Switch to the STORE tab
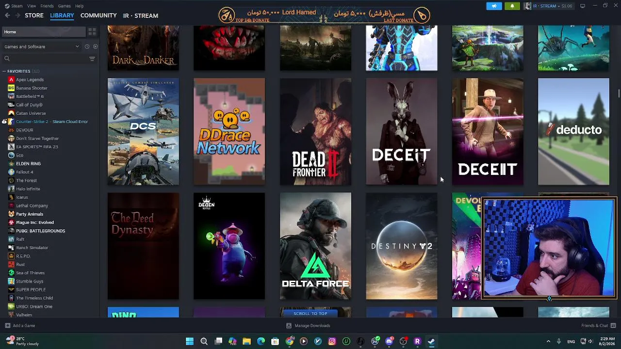The height and width of the screenshot is (349, 621). (34, 16)
